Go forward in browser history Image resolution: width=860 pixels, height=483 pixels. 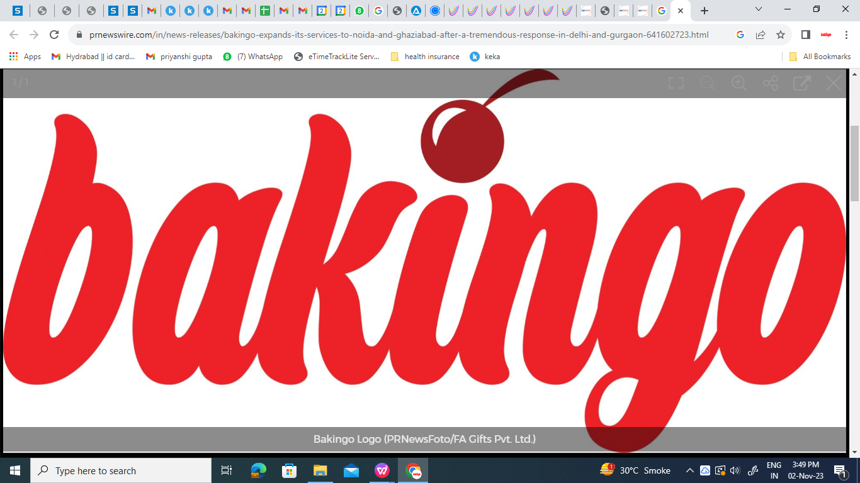pyautogui.click(x=34, y=35)
